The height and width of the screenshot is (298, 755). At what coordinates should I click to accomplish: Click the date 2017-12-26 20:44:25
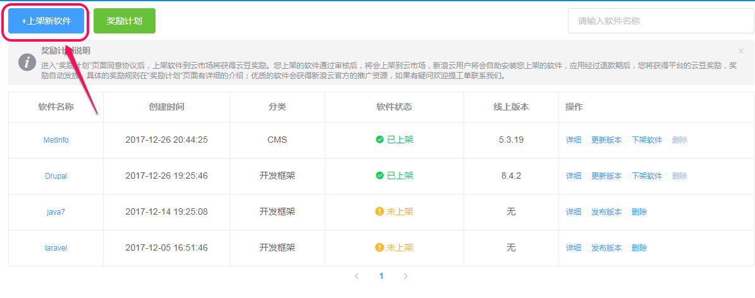[x=166, y=140]
